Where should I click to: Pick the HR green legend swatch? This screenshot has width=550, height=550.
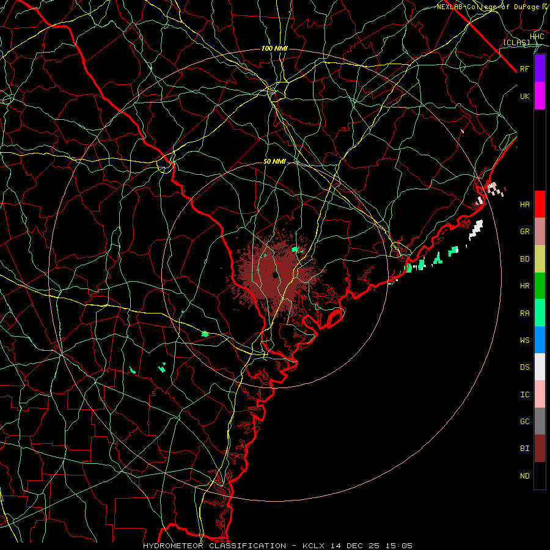coord(540,286)
